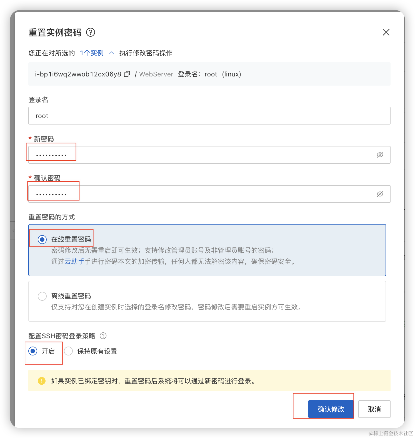Open the 云助手 link
This screenshot has height=438, width=415.
(74, 262)
